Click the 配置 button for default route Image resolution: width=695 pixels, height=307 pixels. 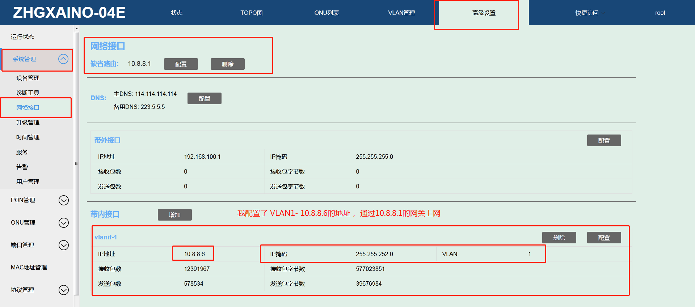pos(181,64)
